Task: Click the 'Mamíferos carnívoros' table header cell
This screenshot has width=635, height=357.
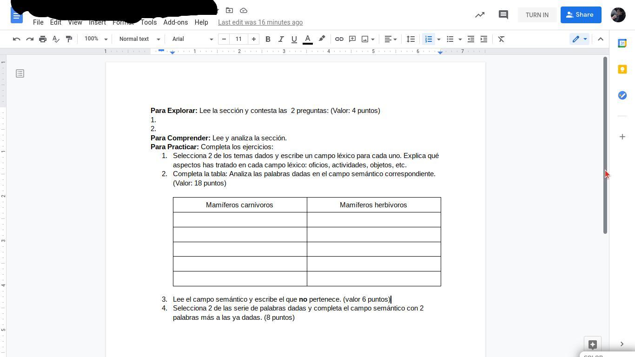Action: click(x=240, y=205)
